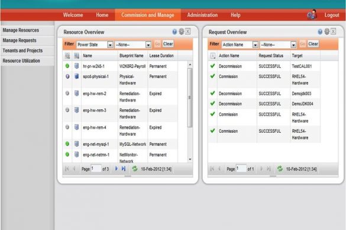
Task: Sort by Name column header
Action: [x=88, y=55]
